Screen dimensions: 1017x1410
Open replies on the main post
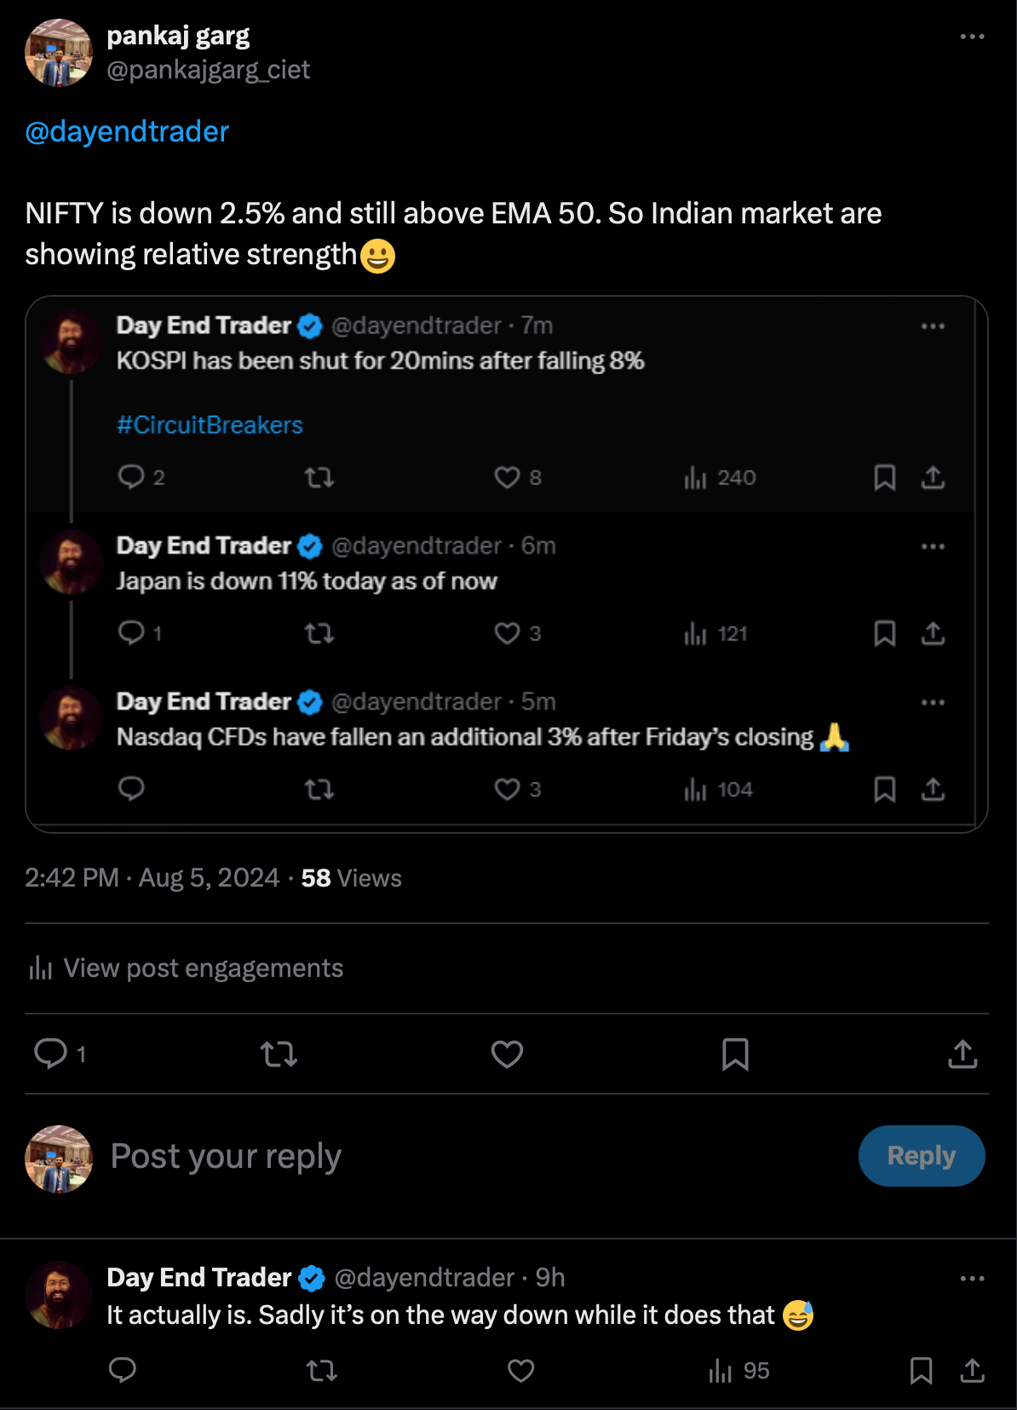60,1055
